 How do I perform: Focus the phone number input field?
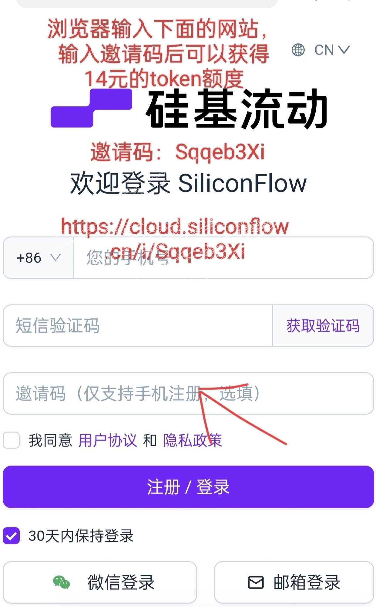click(x=224, y=258)
